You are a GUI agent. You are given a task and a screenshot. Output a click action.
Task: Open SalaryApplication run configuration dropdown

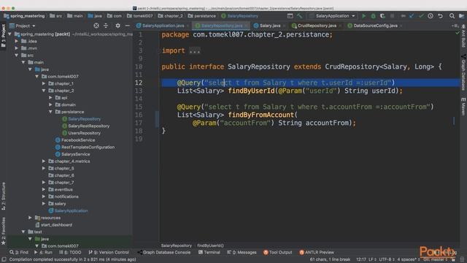(x=333, y=16)
